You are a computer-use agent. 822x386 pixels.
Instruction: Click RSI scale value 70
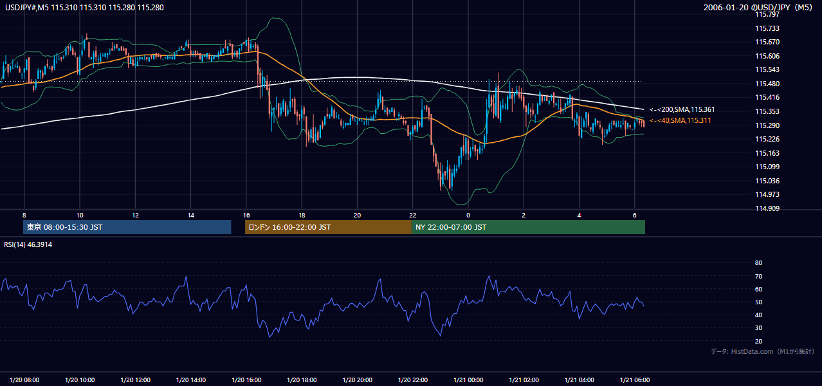pyautogui.click(x=758, y=276)
